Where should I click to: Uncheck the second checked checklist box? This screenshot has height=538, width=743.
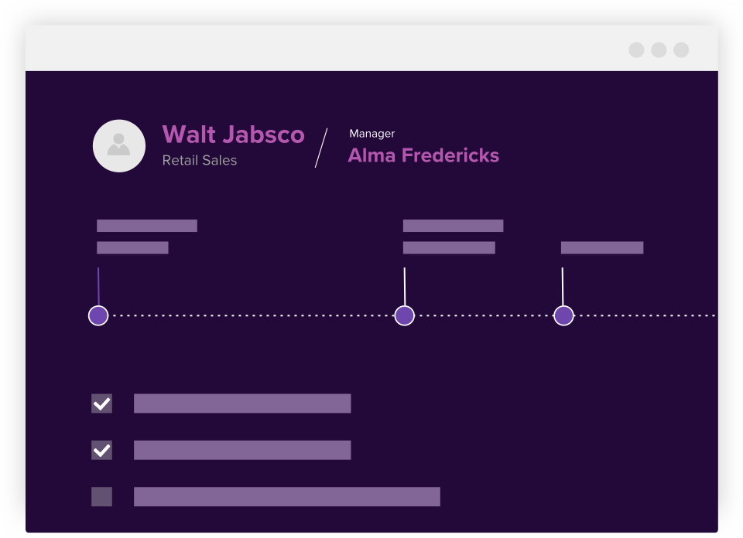[x=101, y=450]
